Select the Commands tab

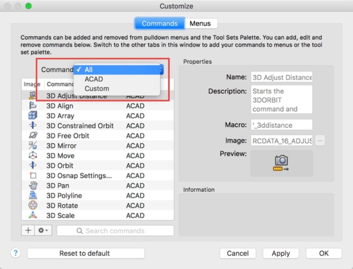point(159,23)
